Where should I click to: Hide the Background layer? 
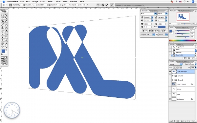coord(170,99)
